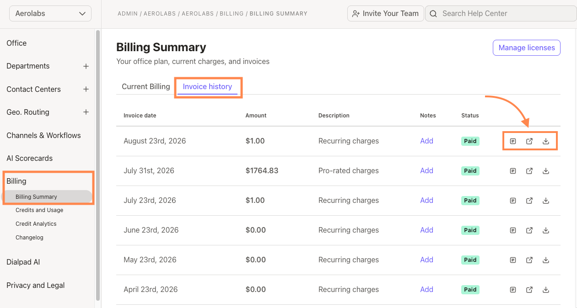Download the $1764.83 July 31st invoice
The image size is (577, 308).
click(546, 171)
